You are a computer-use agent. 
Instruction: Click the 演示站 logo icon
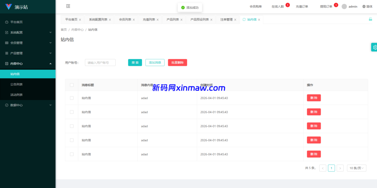click(x=8, y=7)
